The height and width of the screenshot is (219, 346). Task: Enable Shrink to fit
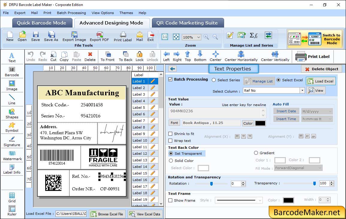tap(170, 134)
